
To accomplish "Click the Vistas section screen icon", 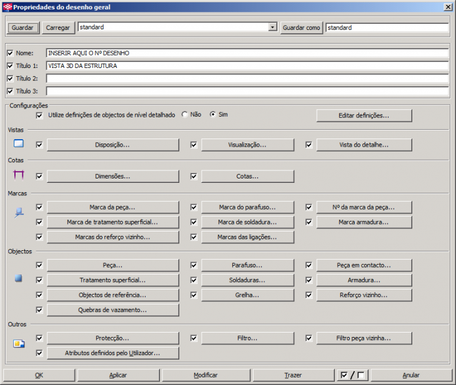I will (19, 144).
